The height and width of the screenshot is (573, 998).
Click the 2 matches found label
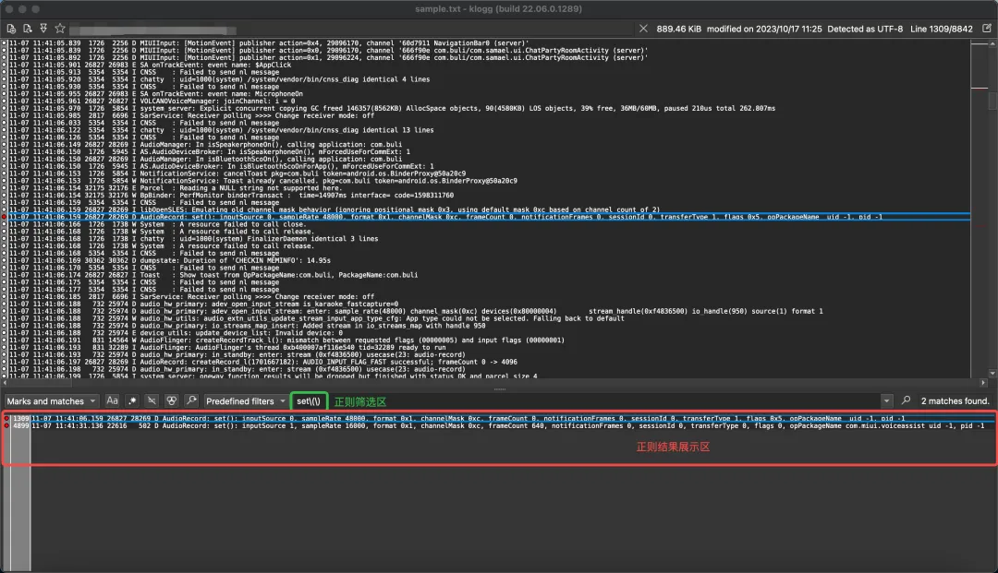[955, 400]
